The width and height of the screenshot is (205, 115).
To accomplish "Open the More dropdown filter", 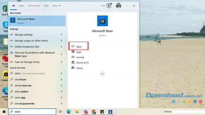I will pyautogui.click(x=57, y=6).
